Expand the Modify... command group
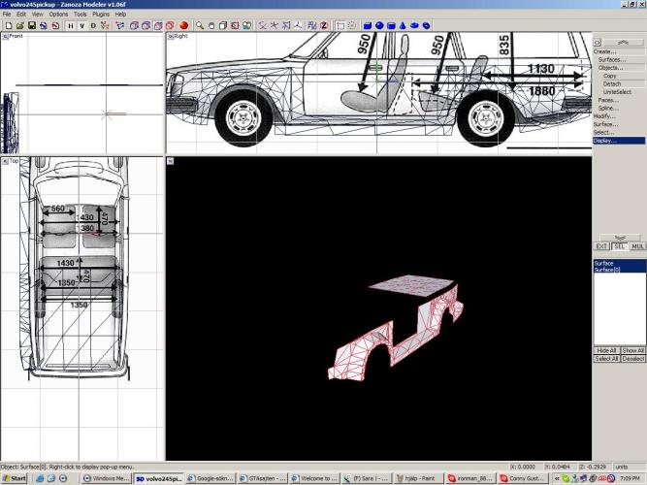 point(604,116)
